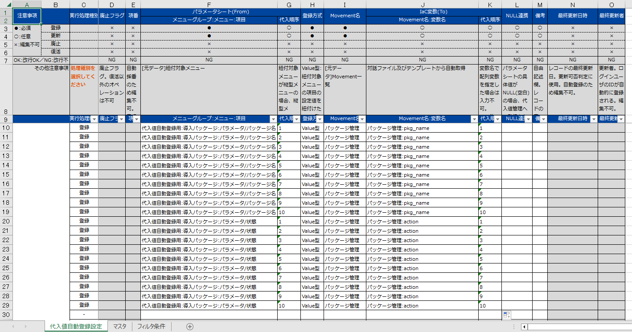Click horizontal scrollbar left arrow

point(525,327)
